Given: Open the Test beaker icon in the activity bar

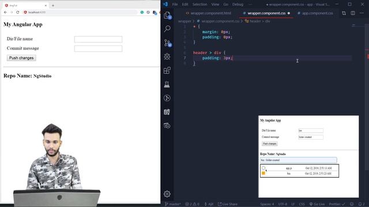Looking at the screenshot, I should point(167,85).
